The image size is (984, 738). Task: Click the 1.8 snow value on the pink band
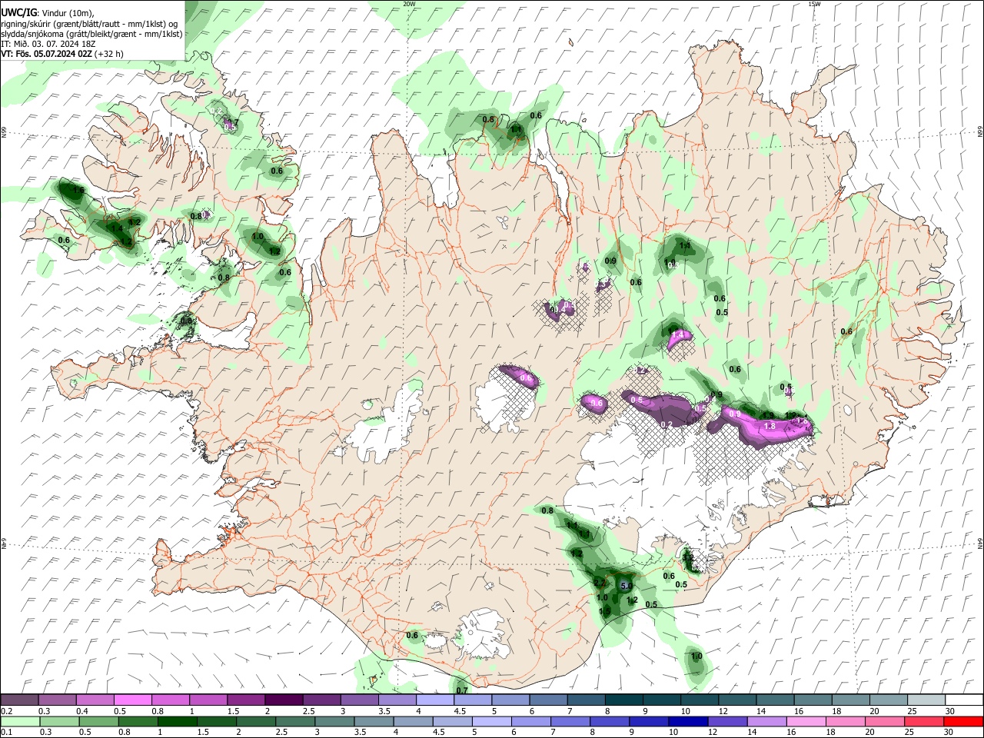771,426
